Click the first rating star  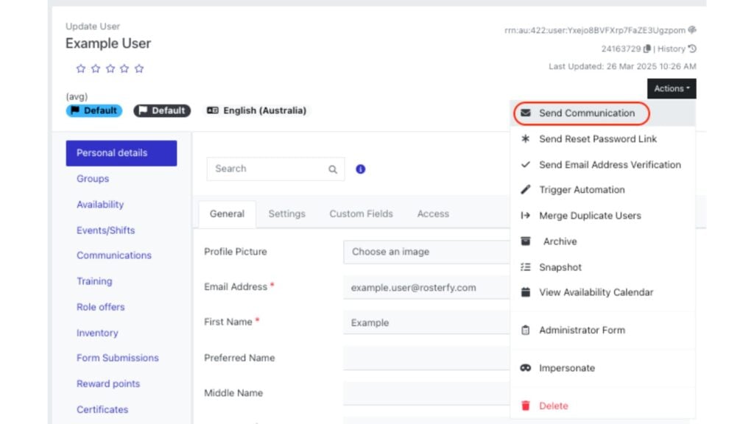click(81, 68)
